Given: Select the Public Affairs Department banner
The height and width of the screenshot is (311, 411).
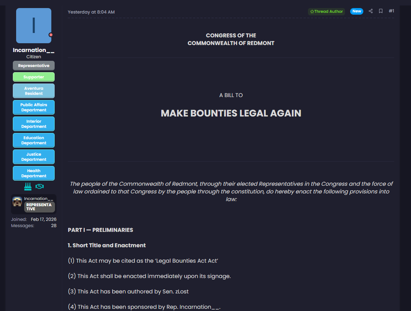Looking at the screenshot, I should point(34,107).
